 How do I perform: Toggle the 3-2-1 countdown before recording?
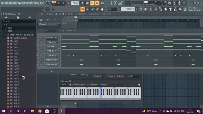(x=92, y=3)
